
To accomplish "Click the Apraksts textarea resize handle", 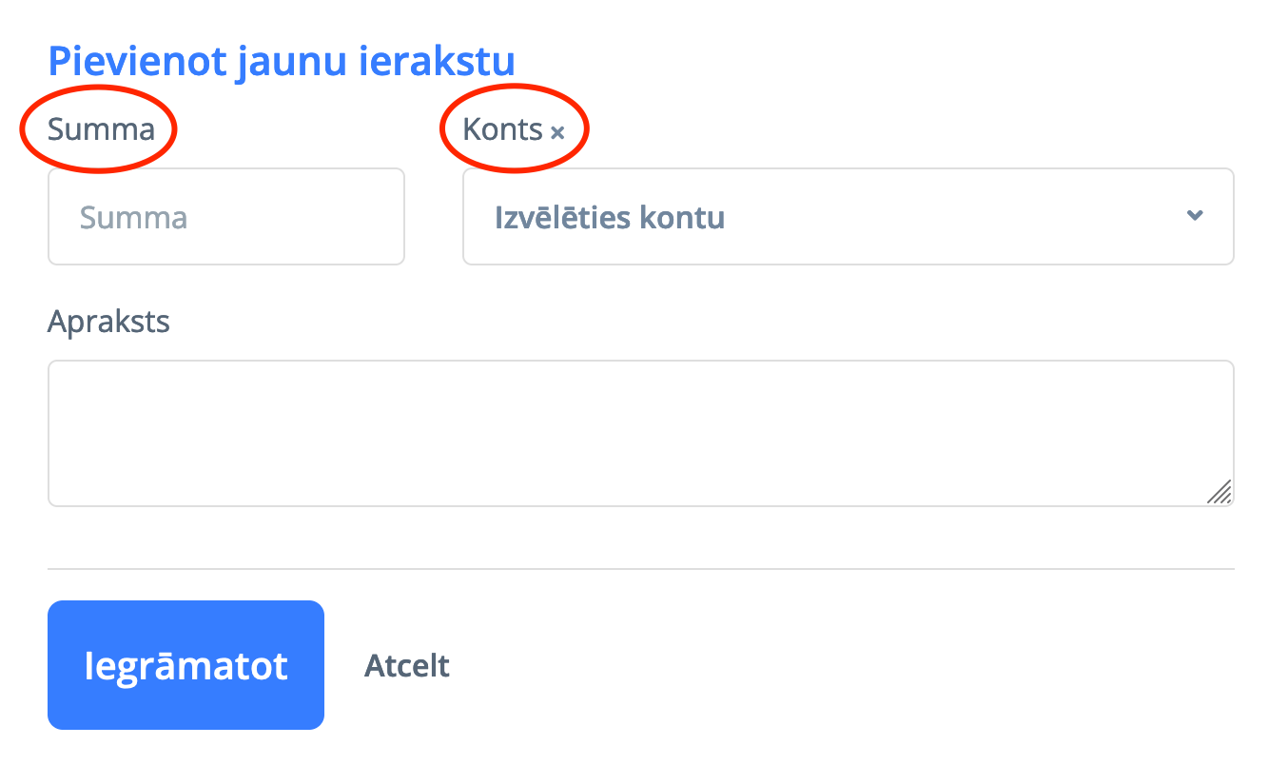I will 1220,491.
